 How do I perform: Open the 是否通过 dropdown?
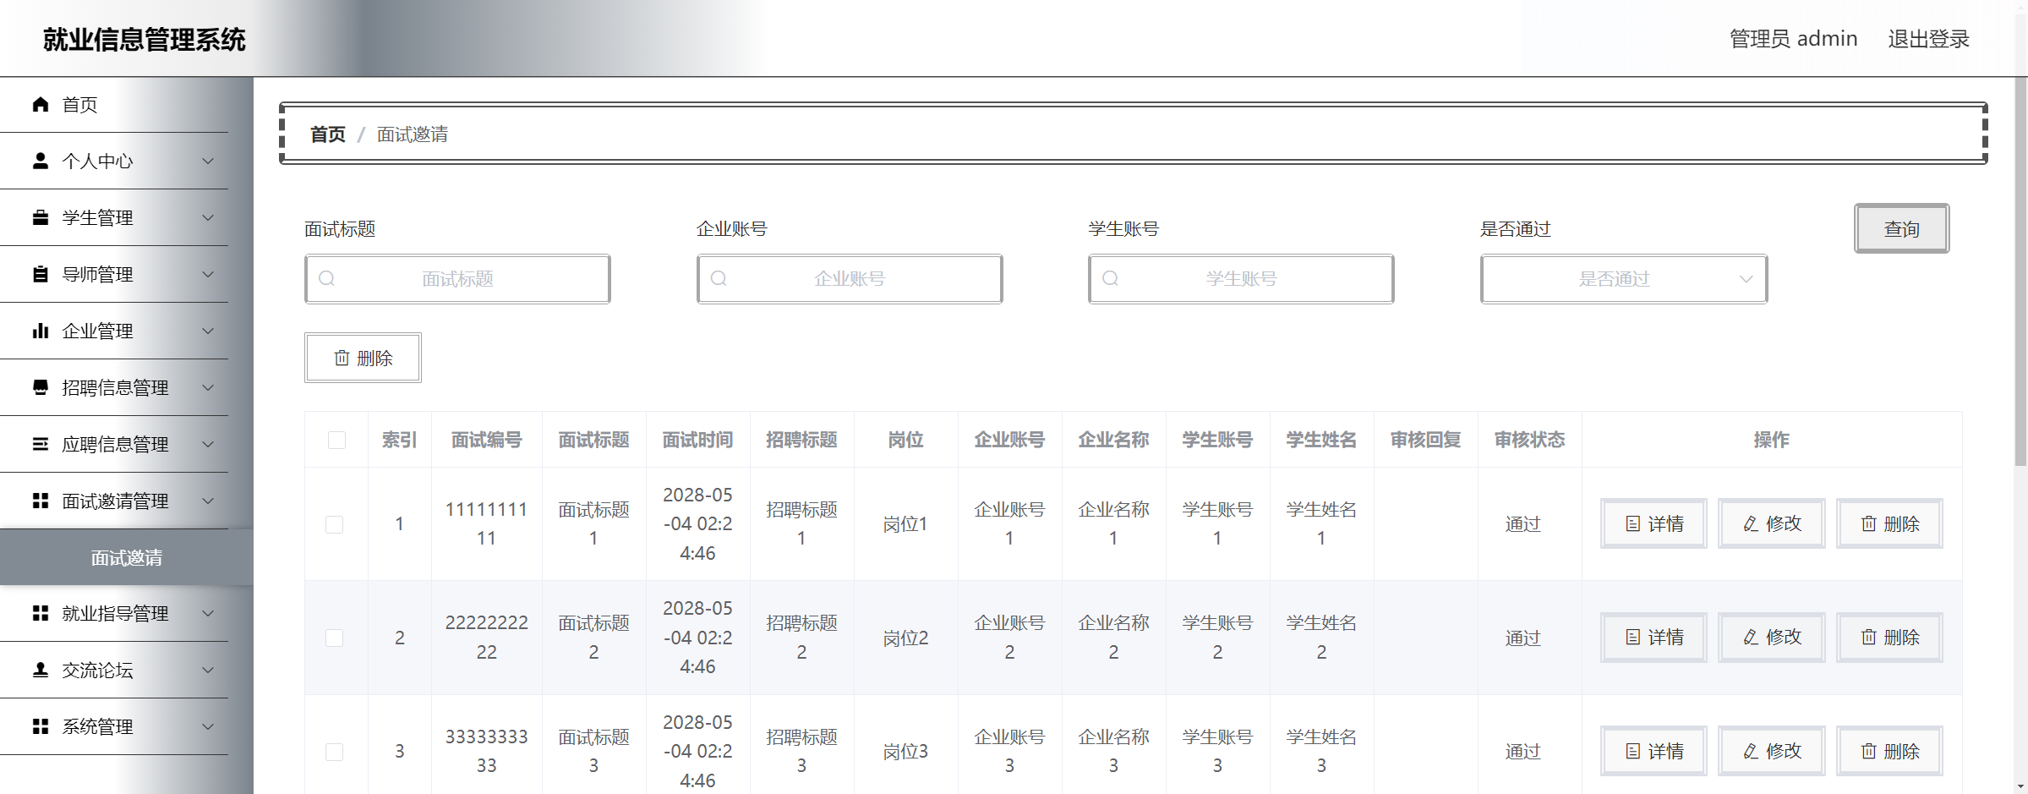(1624, 279)
